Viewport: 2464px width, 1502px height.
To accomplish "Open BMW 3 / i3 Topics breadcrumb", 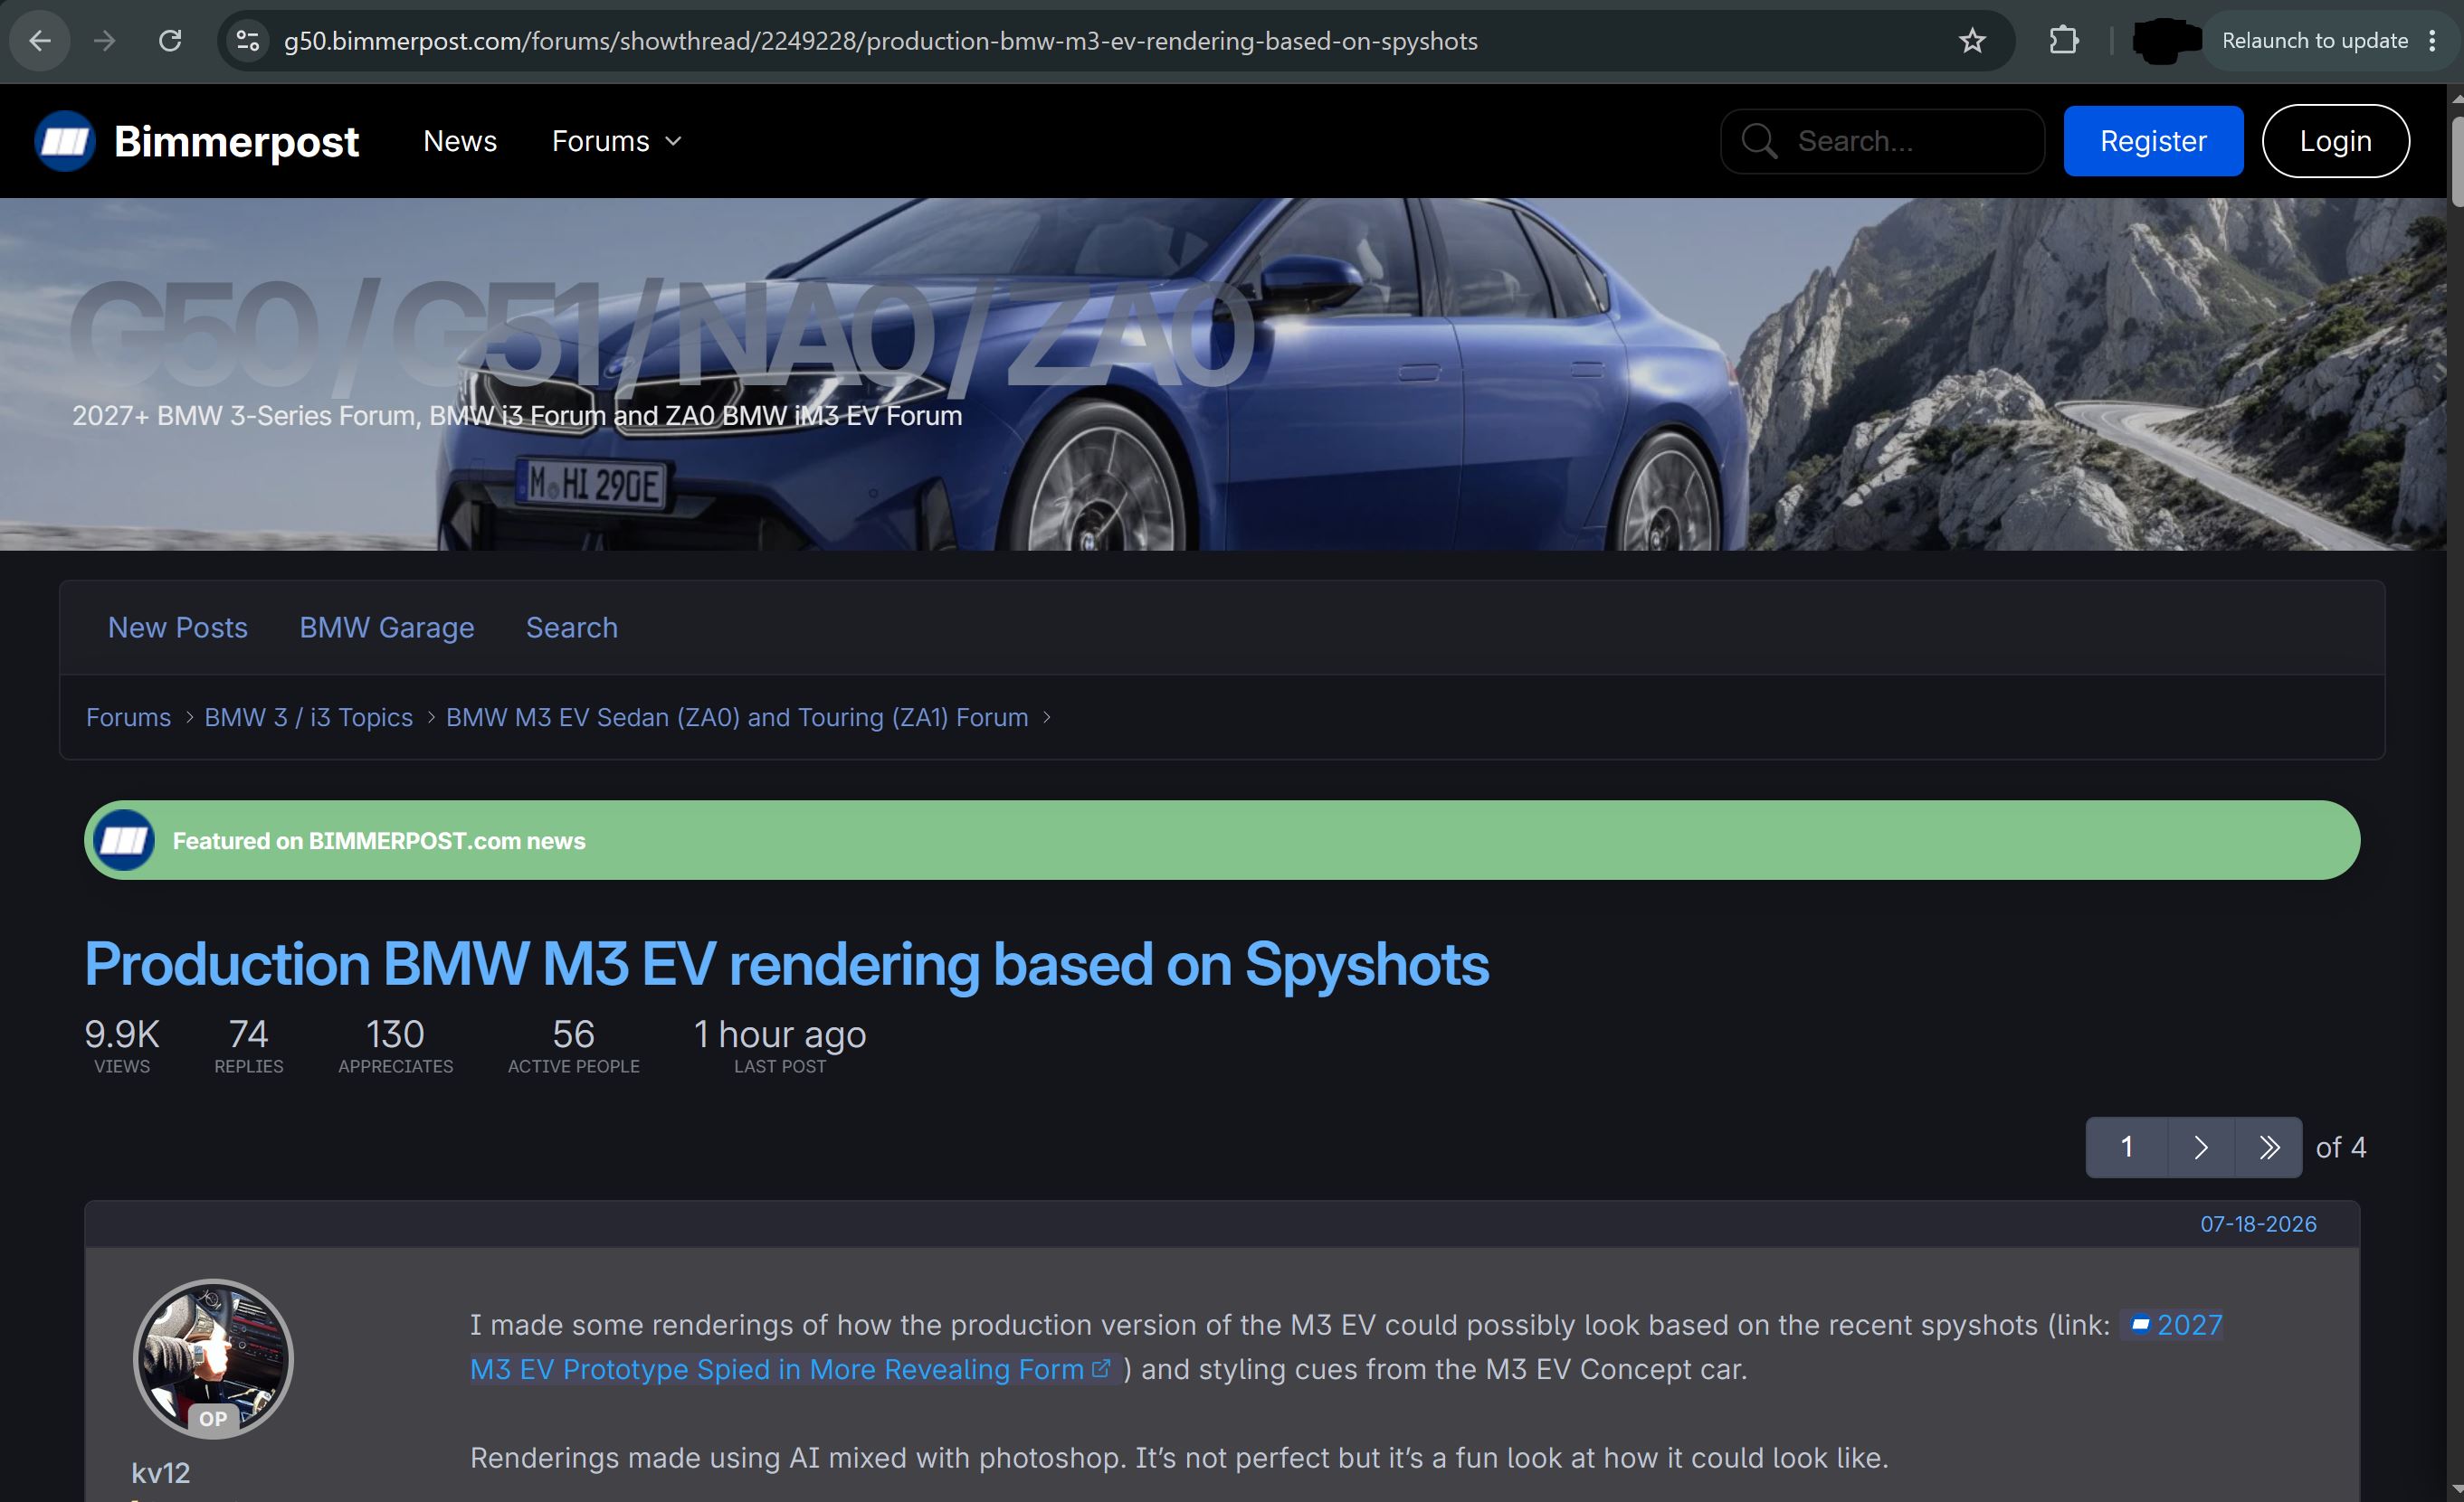I will [x=308, y=717].
